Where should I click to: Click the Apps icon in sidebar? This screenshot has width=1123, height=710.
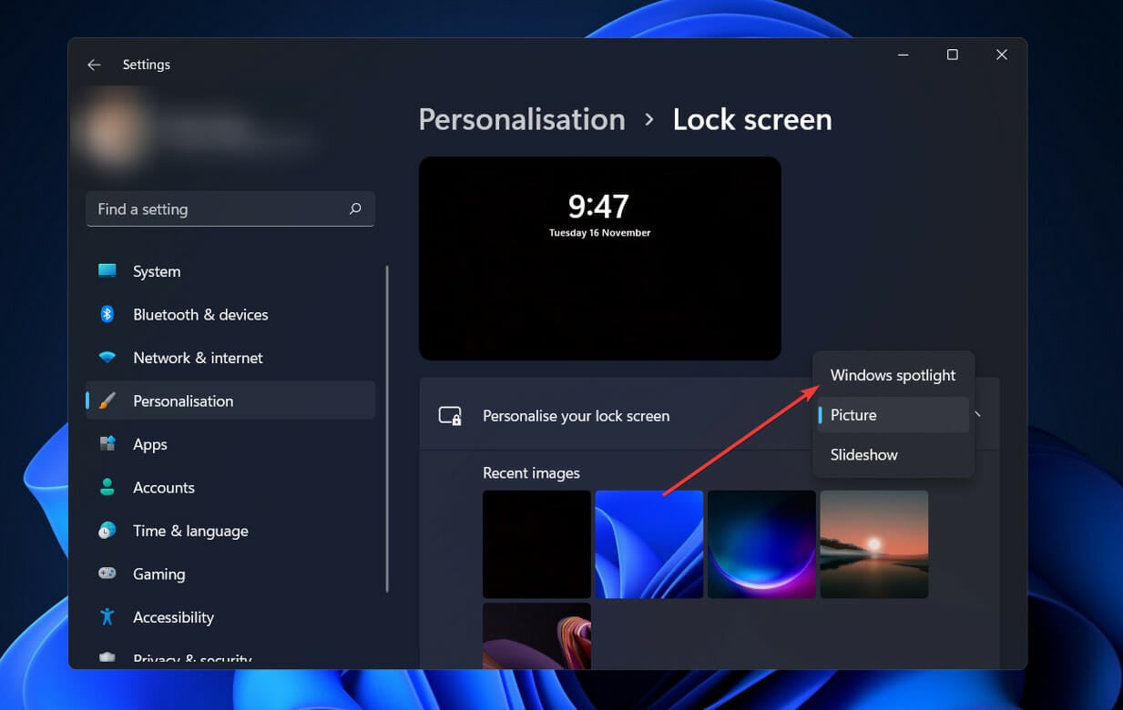click(107, 444)
